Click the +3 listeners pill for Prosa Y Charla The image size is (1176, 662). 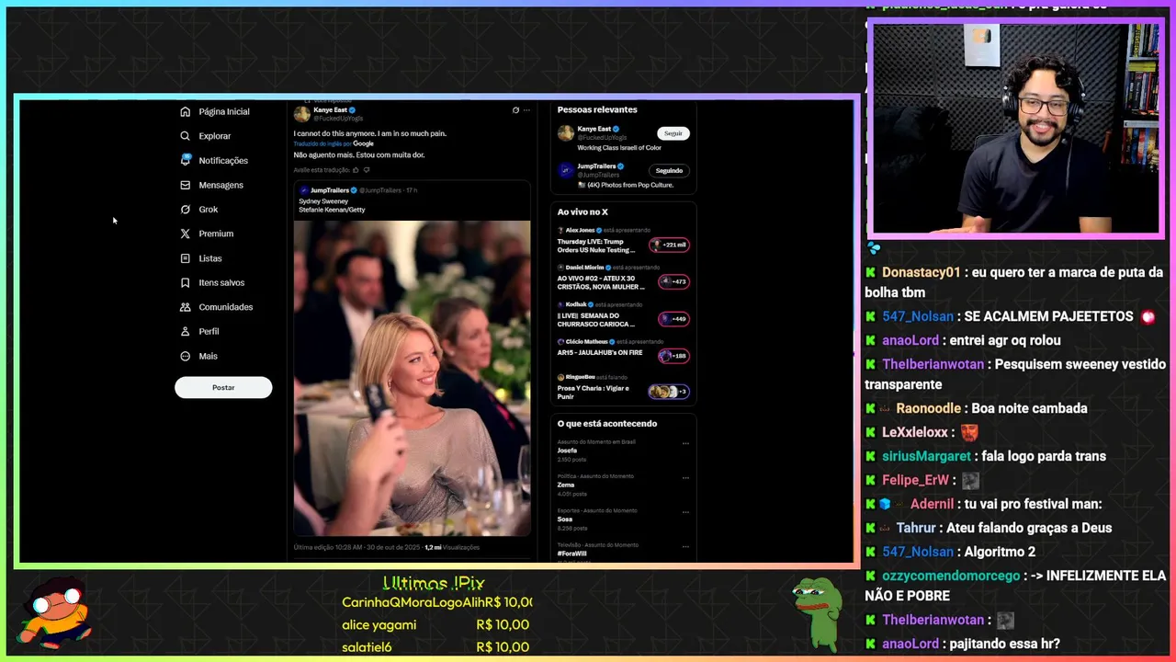[x=669, y=392]
